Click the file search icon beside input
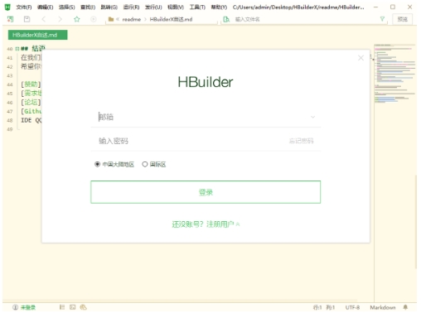 (x=226, y=19)
